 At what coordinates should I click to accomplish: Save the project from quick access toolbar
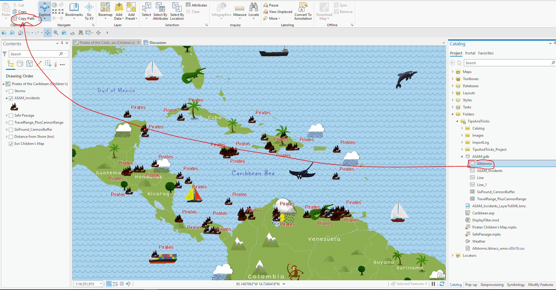20,33
